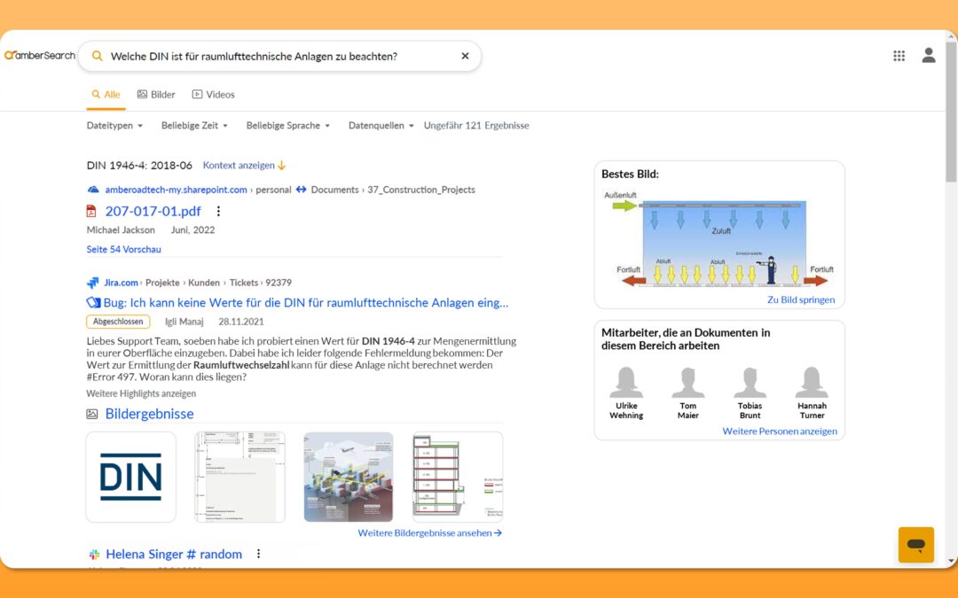Click Weitere Bildergebnisse ansehen
958x598 pixels.
[429, 532]
